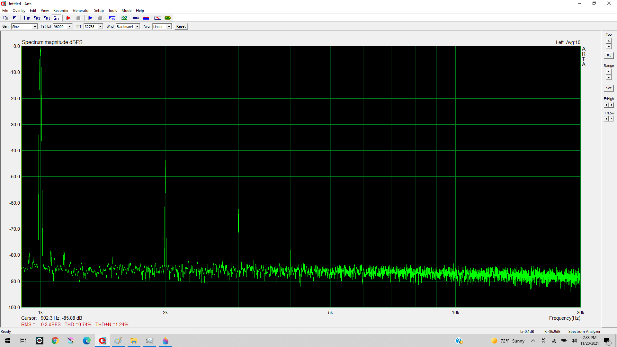
Task: Click the volume speaker icon in system tray
Action: click(x=574, y=341)
